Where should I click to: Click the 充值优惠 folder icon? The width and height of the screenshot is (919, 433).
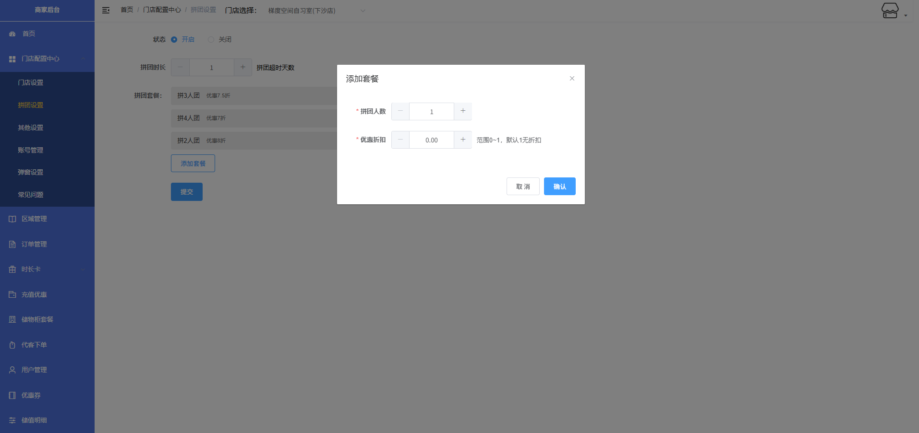click(x=12, y=294)
